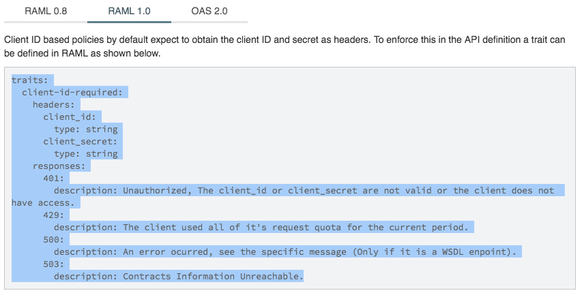Screen dimensions: 582x295
Task: Click 'type: string' under client_id
Action: click(x=86, y=129)
